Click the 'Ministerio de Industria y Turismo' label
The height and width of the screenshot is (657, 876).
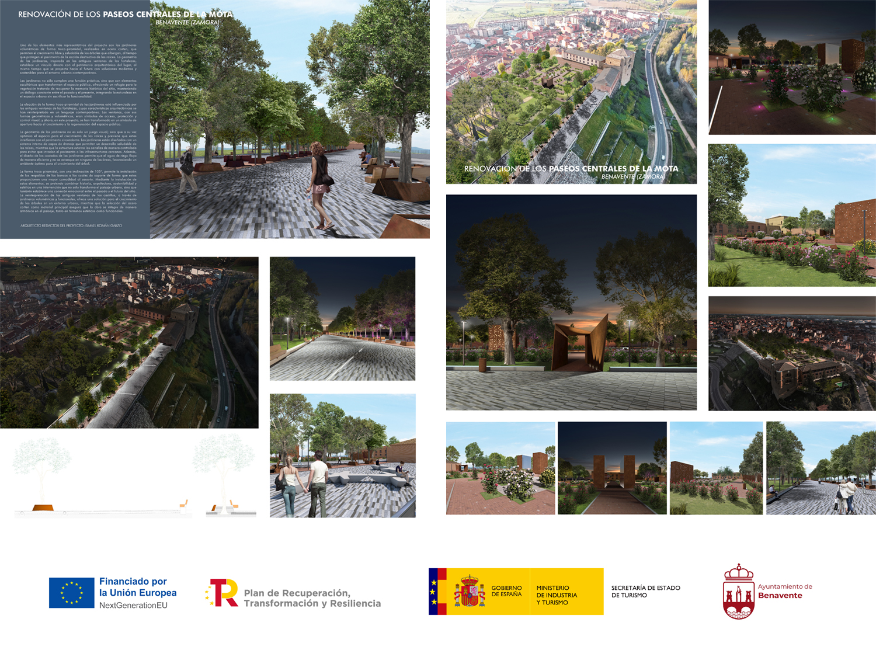557,595
